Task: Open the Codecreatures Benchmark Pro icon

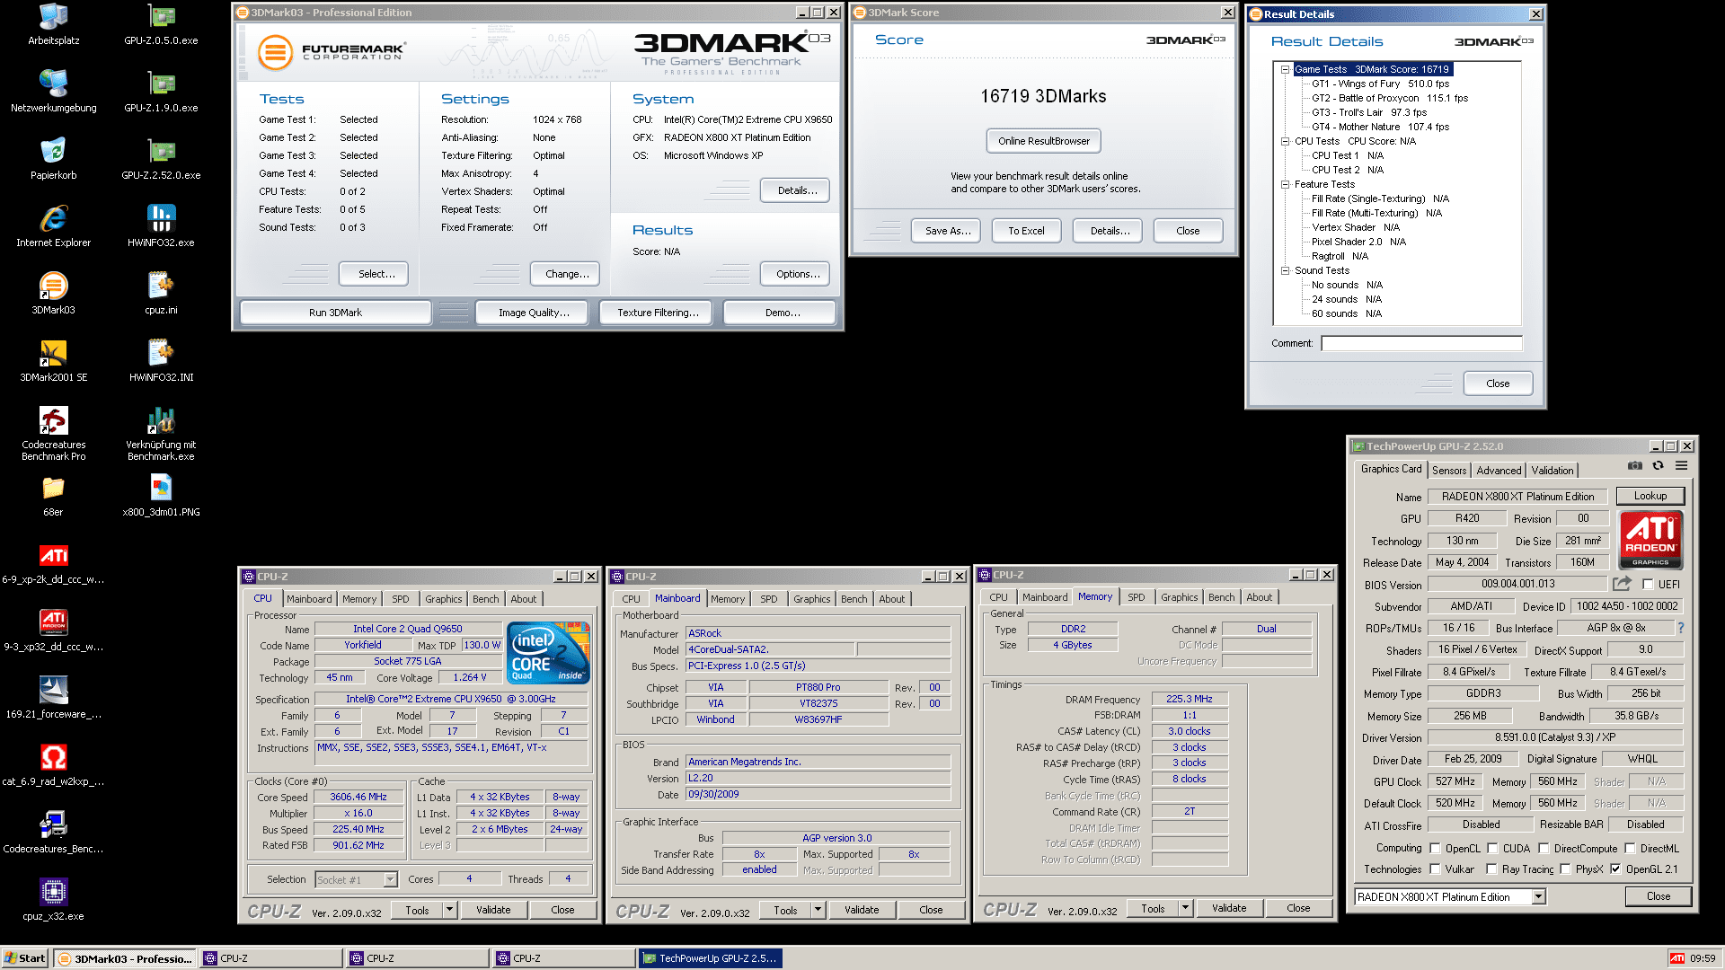Action: click(x=54, y=420)
